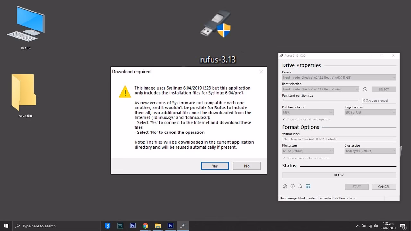Click SELECT button in Rufus
This screenshot has width=411, height=231.
(384, 90)
